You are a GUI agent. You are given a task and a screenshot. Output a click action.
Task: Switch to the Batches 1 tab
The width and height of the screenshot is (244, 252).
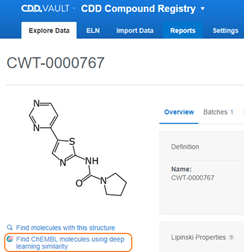(218, 112)
